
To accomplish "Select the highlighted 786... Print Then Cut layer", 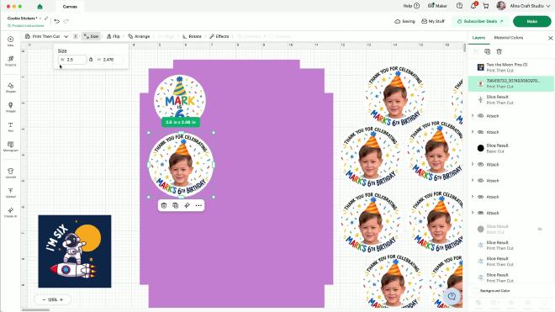I will 511,83.
